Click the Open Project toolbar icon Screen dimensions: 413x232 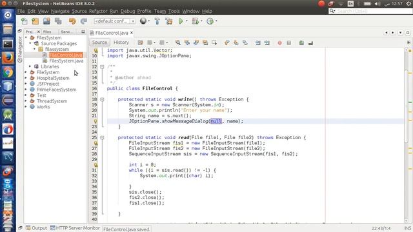46,21
